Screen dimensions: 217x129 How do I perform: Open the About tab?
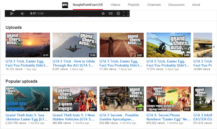click(x=196, y=5)
